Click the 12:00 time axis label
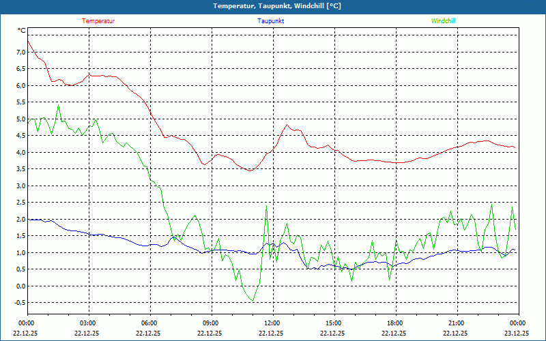 [271, 323]
